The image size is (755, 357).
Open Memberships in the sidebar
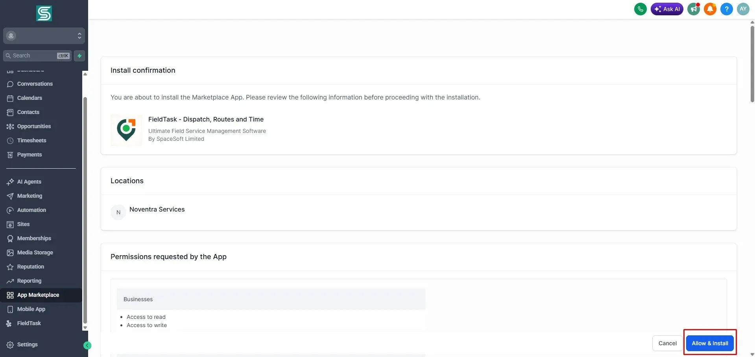pos(41,239)
